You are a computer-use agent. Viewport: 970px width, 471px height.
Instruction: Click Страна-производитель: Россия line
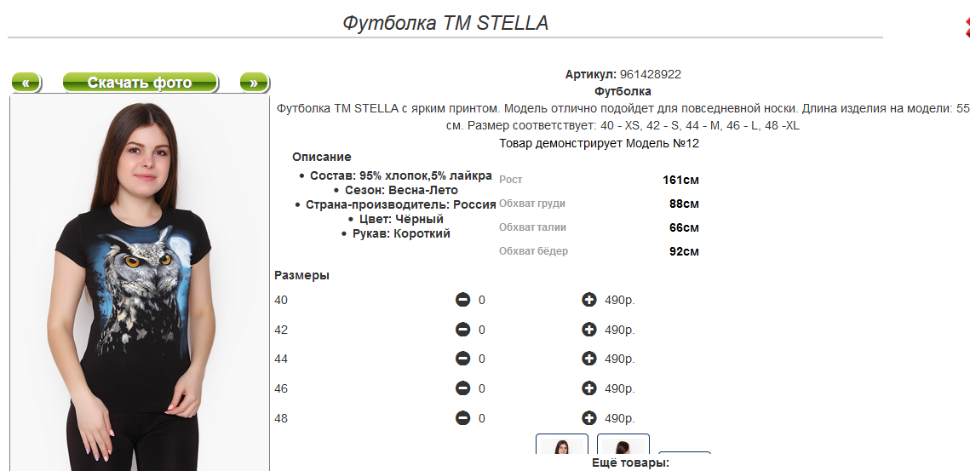click(x=401, y=205)
